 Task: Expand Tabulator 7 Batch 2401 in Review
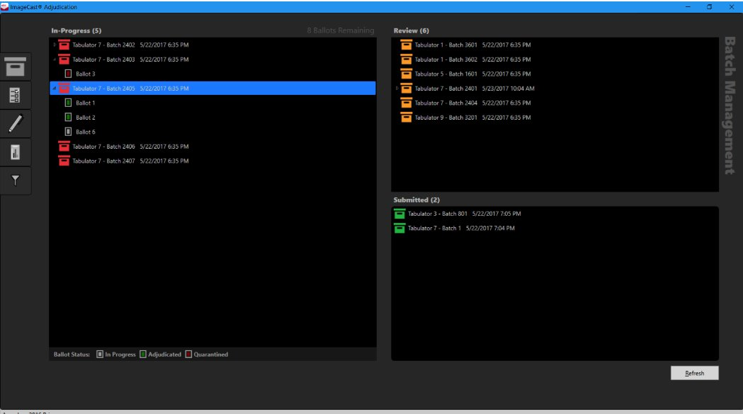pos(397,88)
